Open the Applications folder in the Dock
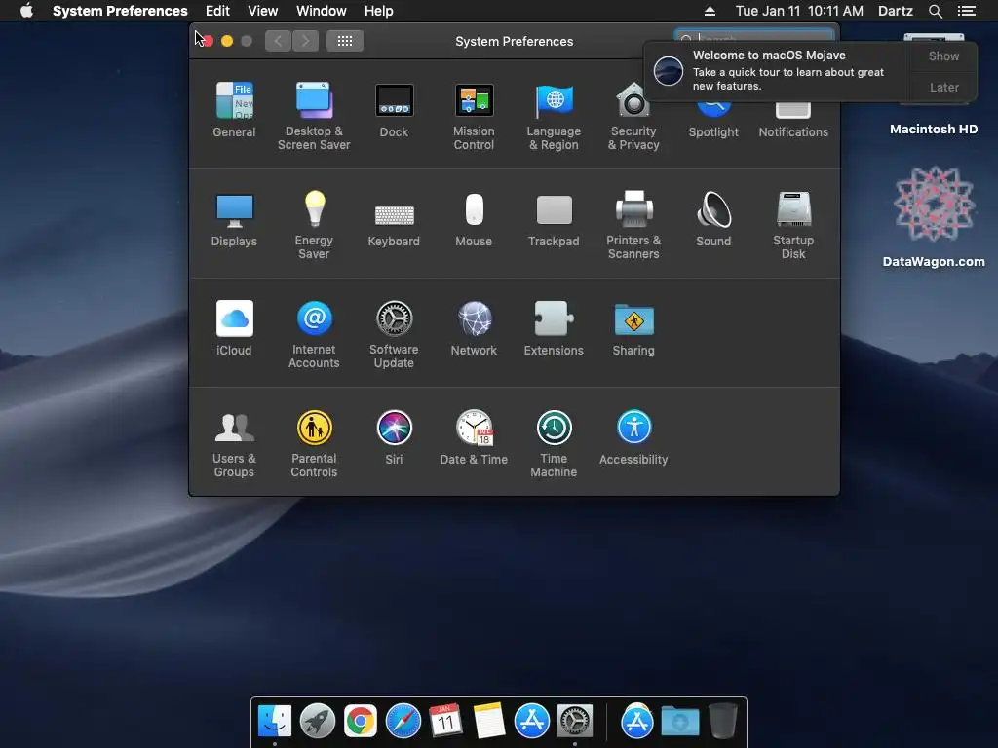Viewport: 998px width, 748px height. coord(637,722)
